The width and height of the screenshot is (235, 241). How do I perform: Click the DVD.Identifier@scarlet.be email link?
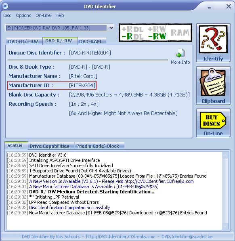coord(187,237)
